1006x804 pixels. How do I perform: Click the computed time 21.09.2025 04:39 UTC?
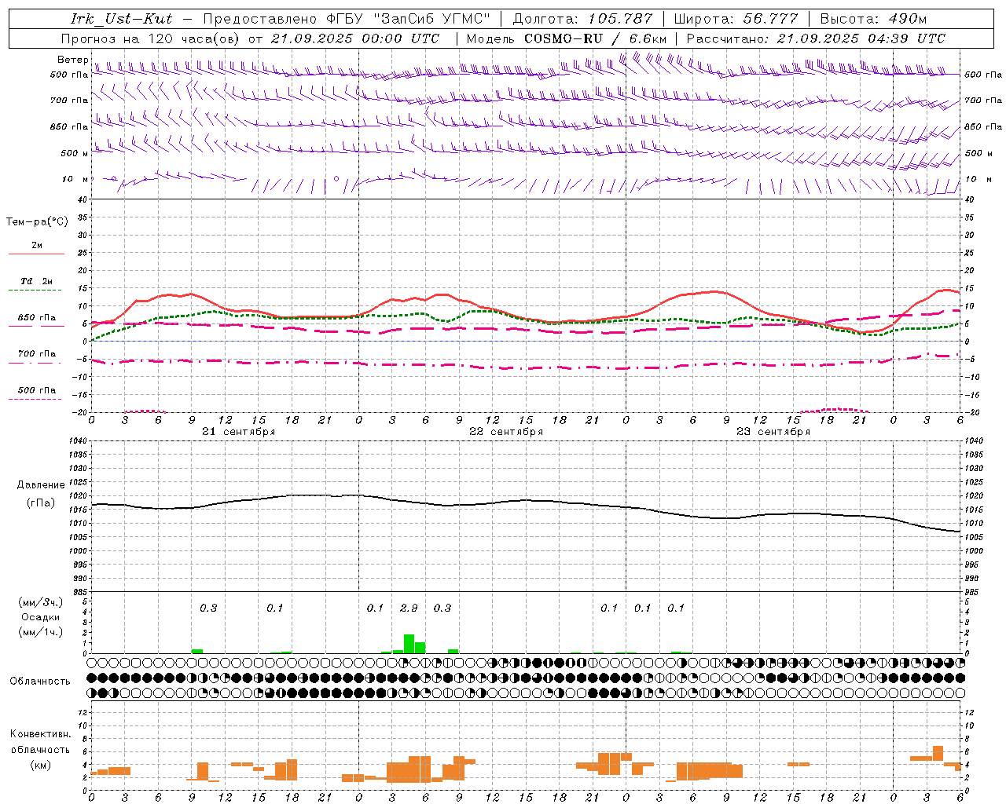coord(861,38)
